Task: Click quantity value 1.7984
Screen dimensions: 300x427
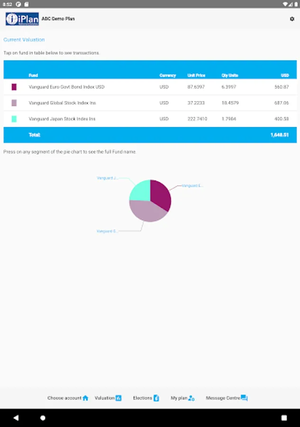Action: [229, 119]
